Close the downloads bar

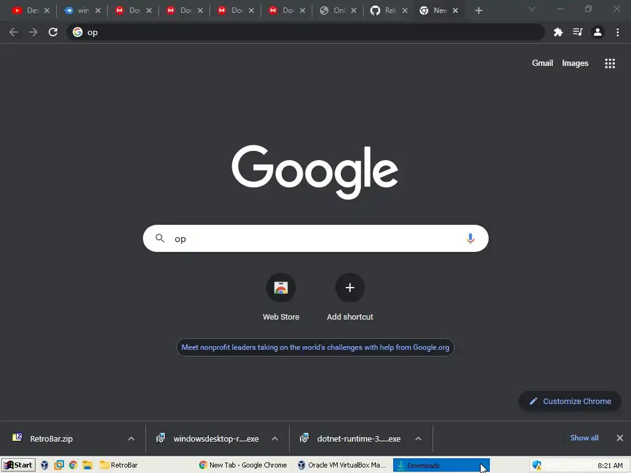[x=620, y=438]
